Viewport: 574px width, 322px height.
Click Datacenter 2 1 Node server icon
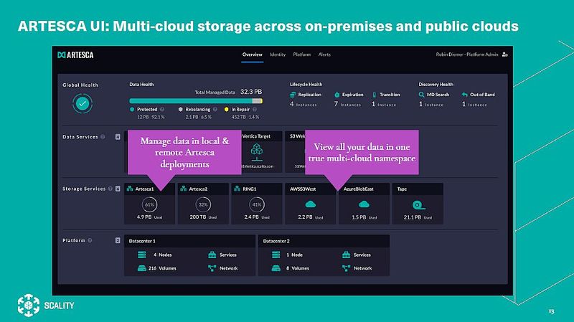click(276, 255)
